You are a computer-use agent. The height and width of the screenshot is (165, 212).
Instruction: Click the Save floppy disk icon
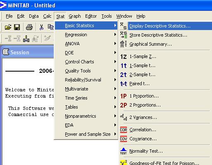(x=17, y=27)
